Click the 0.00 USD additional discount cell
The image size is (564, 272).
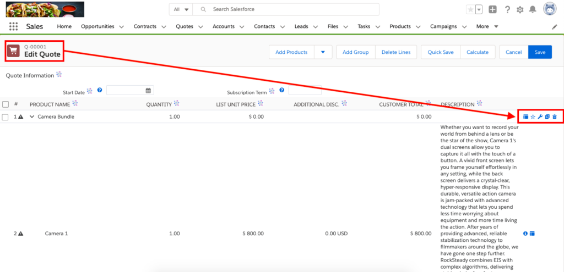[x=337, y=234]
